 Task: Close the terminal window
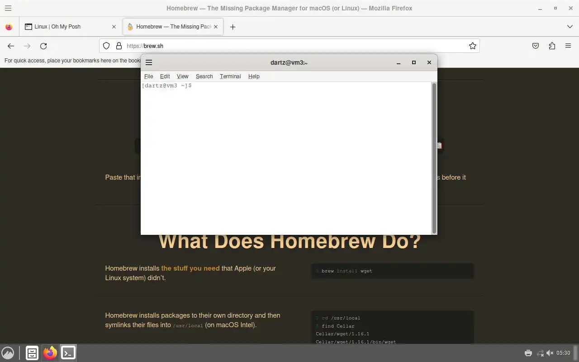[x=429, y=62]
